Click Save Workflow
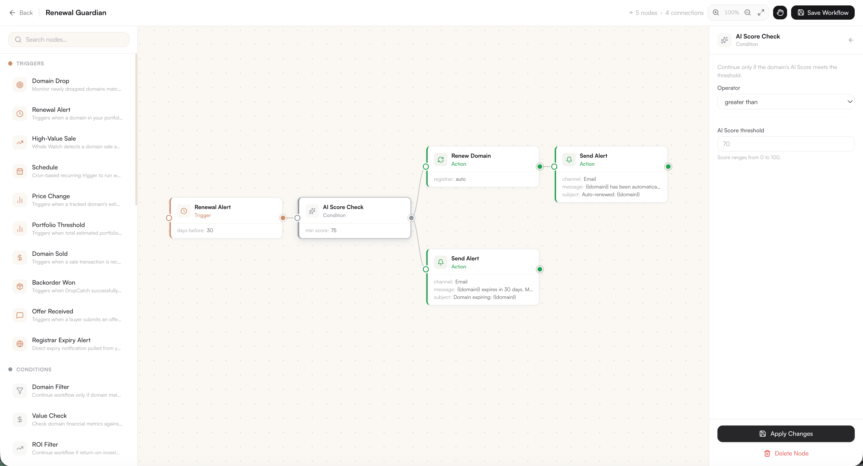The height and width of the screenshot is (466, 863). pyautogui.click(x=823, y=12)
